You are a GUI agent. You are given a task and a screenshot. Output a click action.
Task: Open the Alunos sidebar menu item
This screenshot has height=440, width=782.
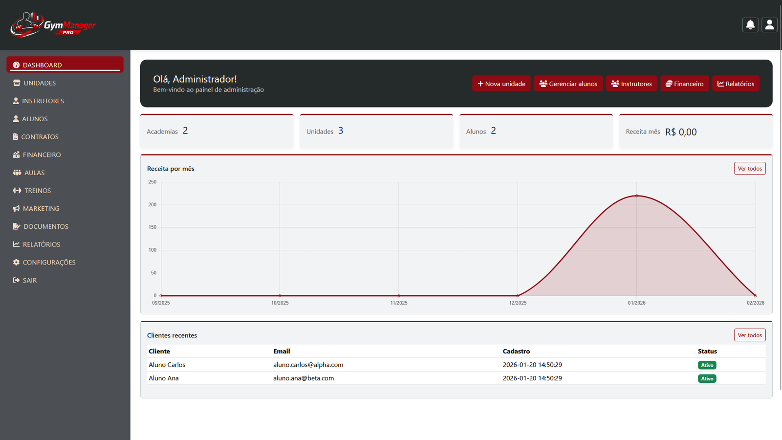[x=34, y=118]
